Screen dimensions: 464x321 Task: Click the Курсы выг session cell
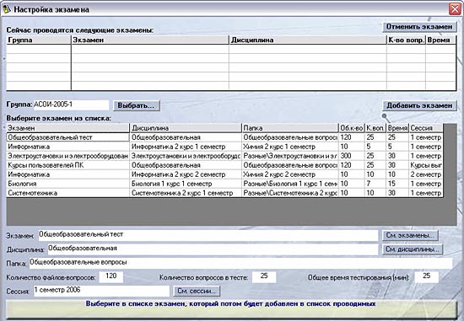[x=426, y=165]
